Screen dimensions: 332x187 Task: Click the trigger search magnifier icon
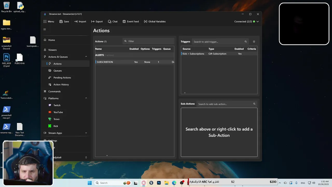click(246, 42)
